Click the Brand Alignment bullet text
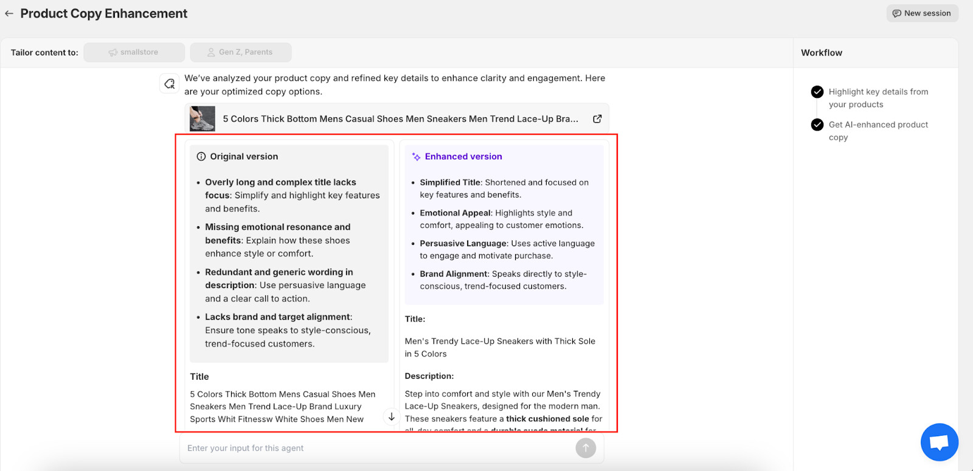973x471 pixels. (503, 280)
